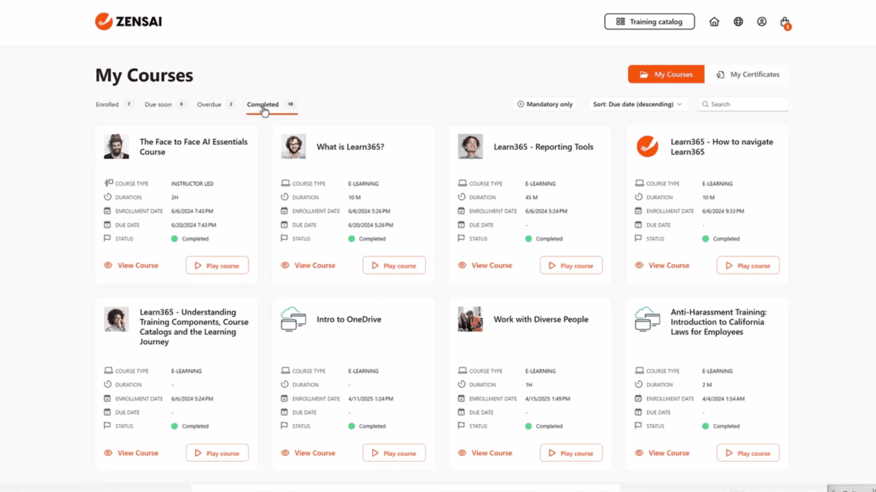876x492 pixels.
Task: Switch to My Certificates view
Action: tap(748, 74)
